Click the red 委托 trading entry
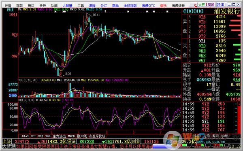 coord(163,6)
